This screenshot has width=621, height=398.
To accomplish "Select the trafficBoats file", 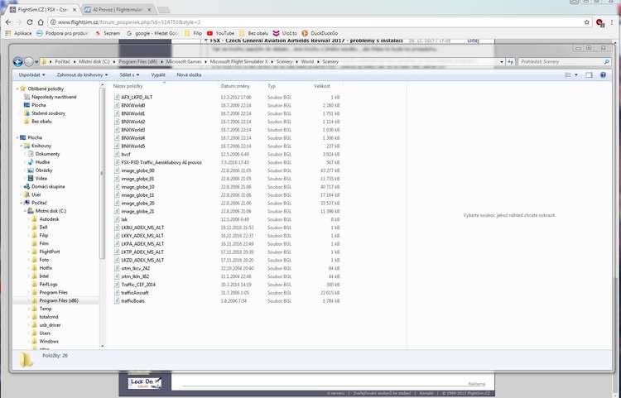I will pos(133,301).
